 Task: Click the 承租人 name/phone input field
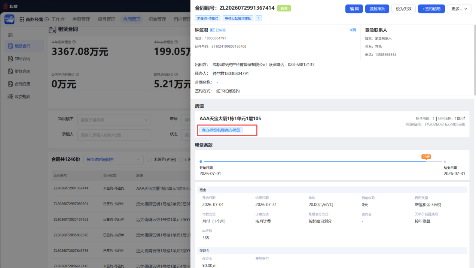[x=114, y=135]
